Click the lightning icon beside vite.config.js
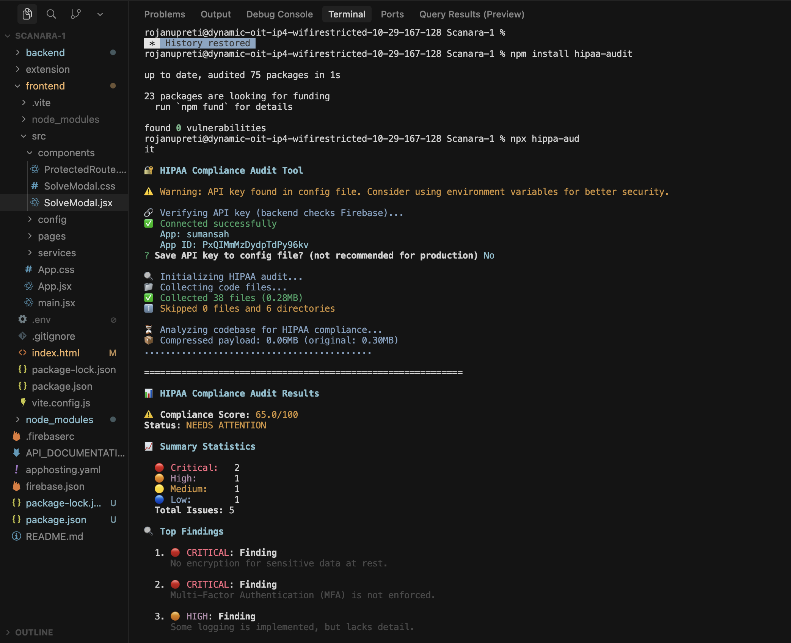 click(23, 403)
